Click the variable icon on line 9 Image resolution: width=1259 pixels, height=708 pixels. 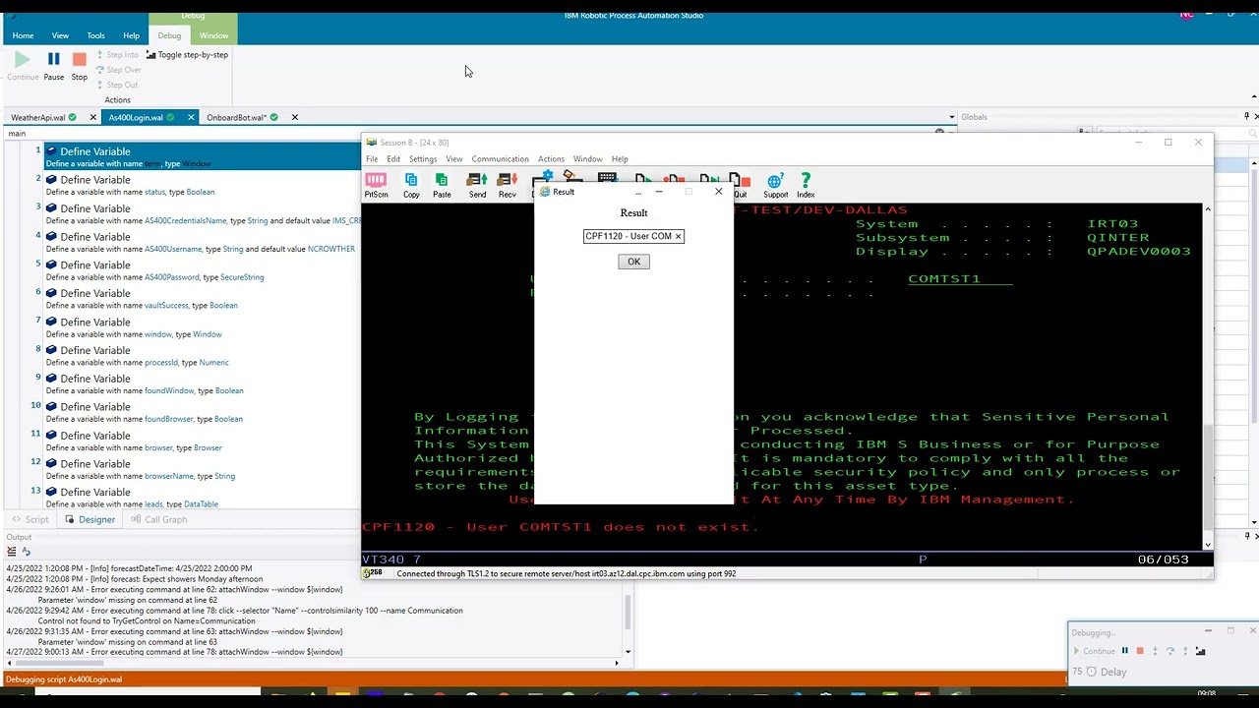[x=51, y=379]
